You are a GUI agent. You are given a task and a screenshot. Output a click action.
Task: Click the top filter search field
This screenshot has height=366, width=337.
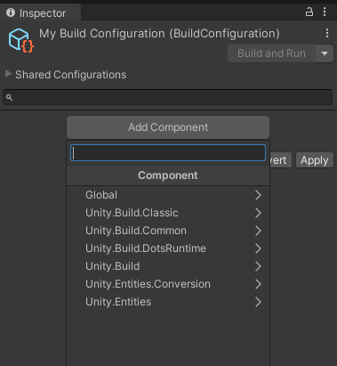pos(167,97)
